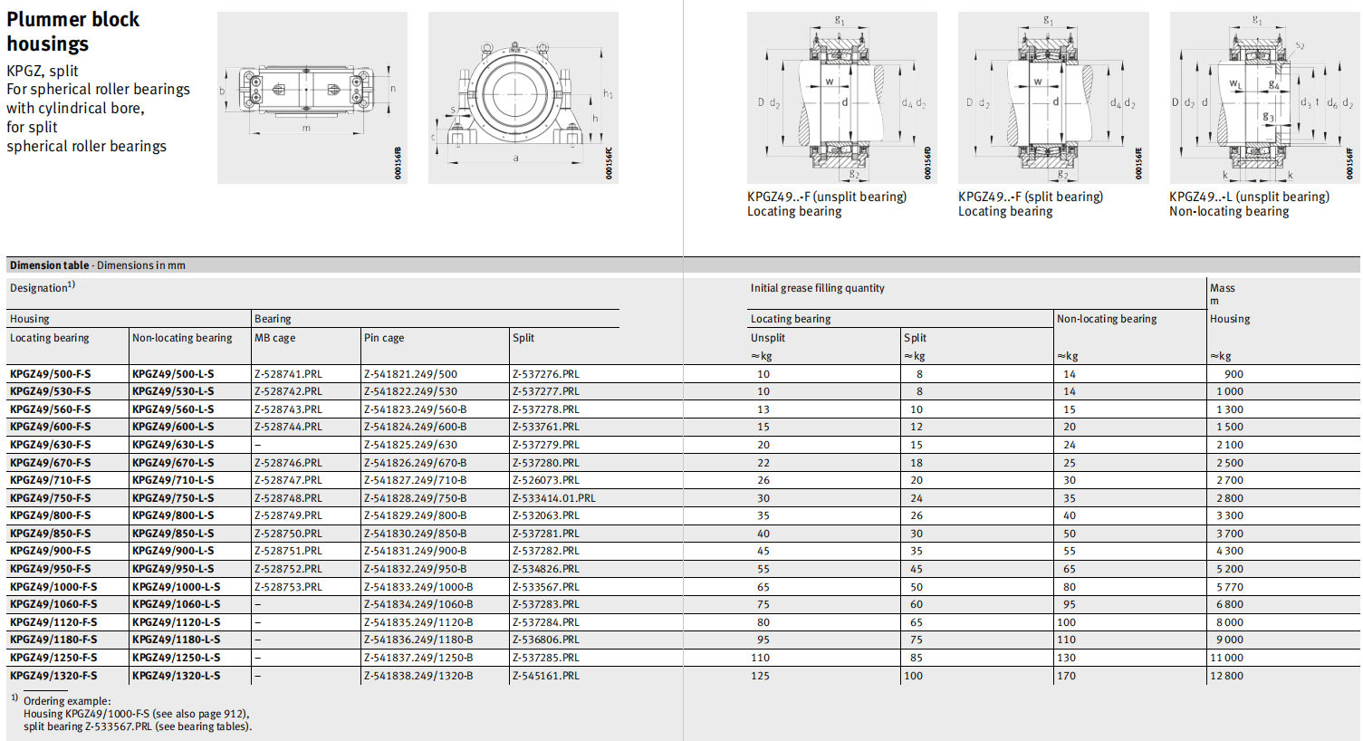Click the KPGZ49/800-F-S locating bearing cell
This screenshot has height=741, width=1363.
(51, 515)
